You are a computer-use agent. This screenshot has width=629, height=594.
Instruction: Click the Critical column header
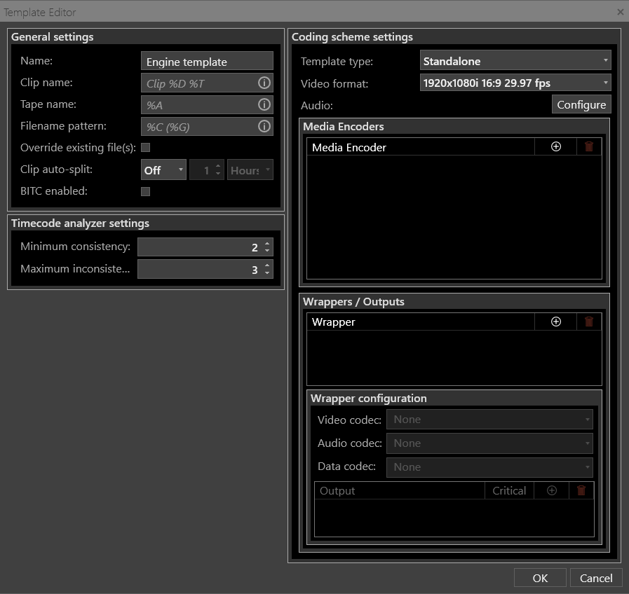click(509, 490)
